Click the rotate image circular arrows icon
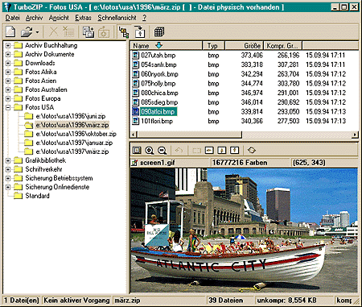This screenshot has height=307, width=362. [252, 151]
